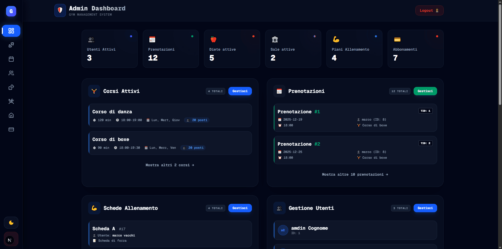
Task: Open the crossed utensils icon in sidebar
Action: pos(11,101)
